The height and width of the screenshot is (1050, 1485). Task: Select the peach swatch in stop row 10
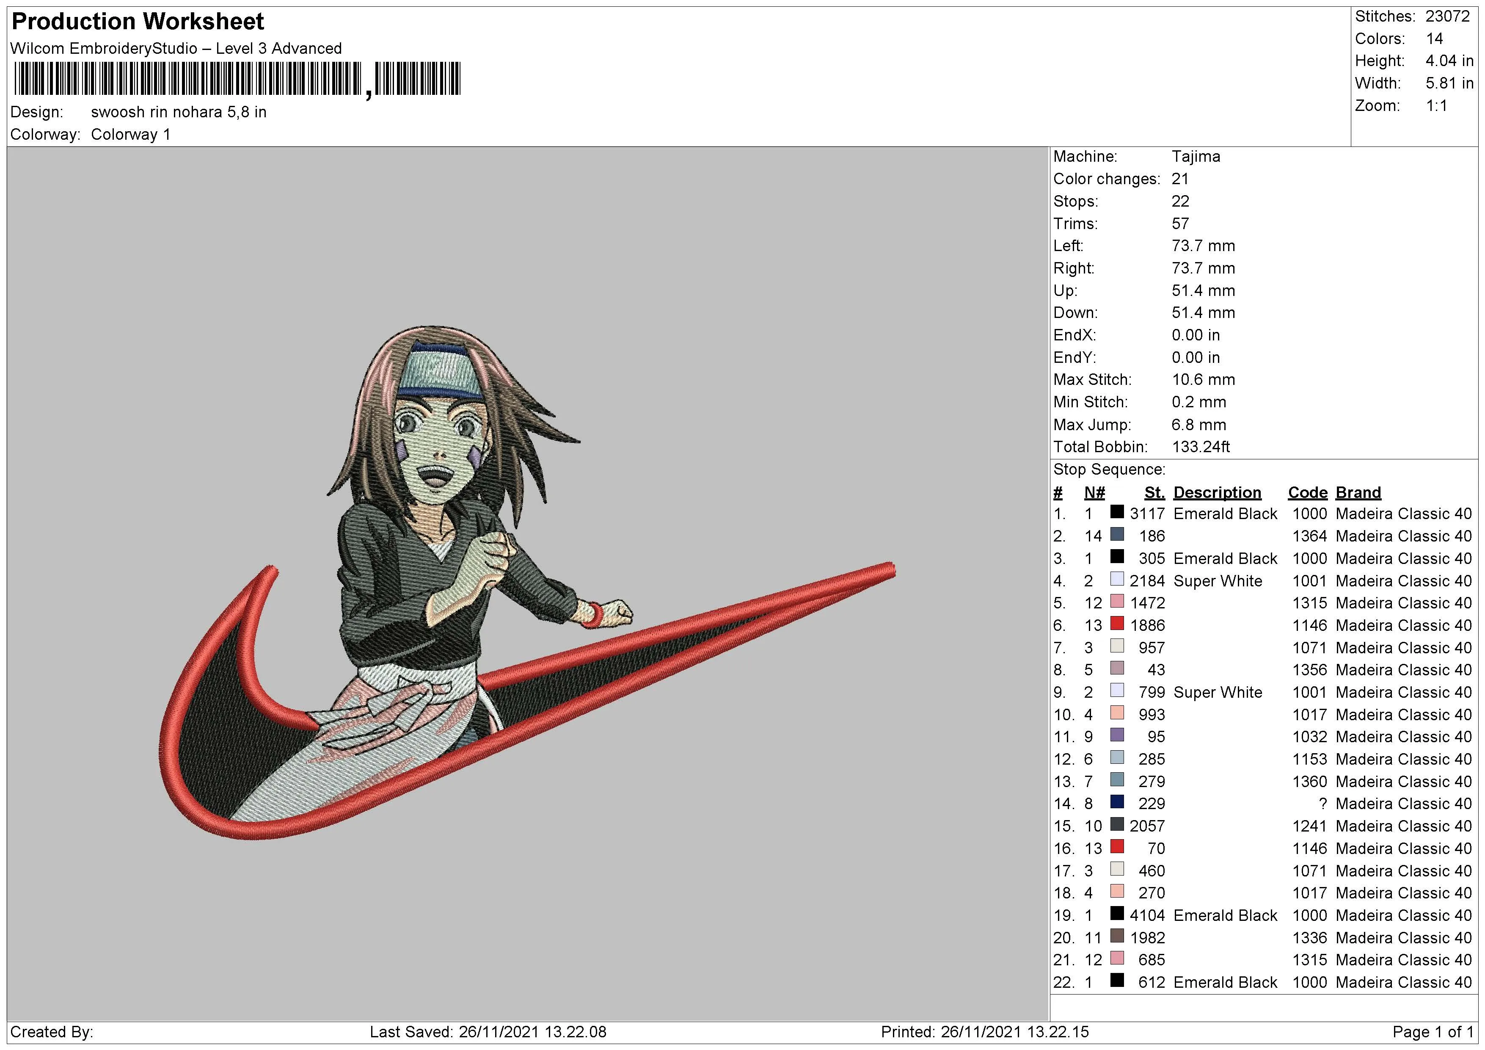coord(1117,713)
